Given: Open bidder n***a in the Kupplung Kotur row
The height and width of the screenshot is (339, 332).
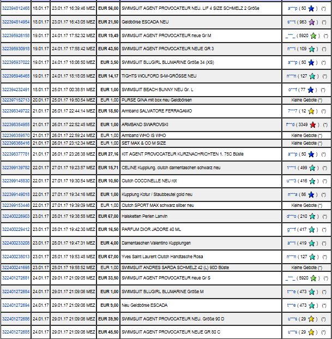Looking at the screenshot, I should (x=292, y=194).
